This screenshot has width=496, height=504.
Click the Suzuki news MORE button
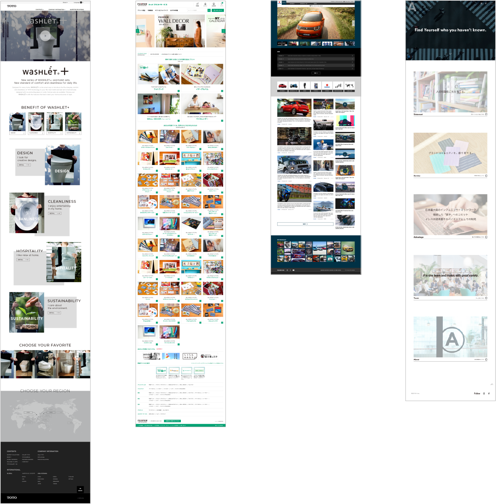pos(316,73)
